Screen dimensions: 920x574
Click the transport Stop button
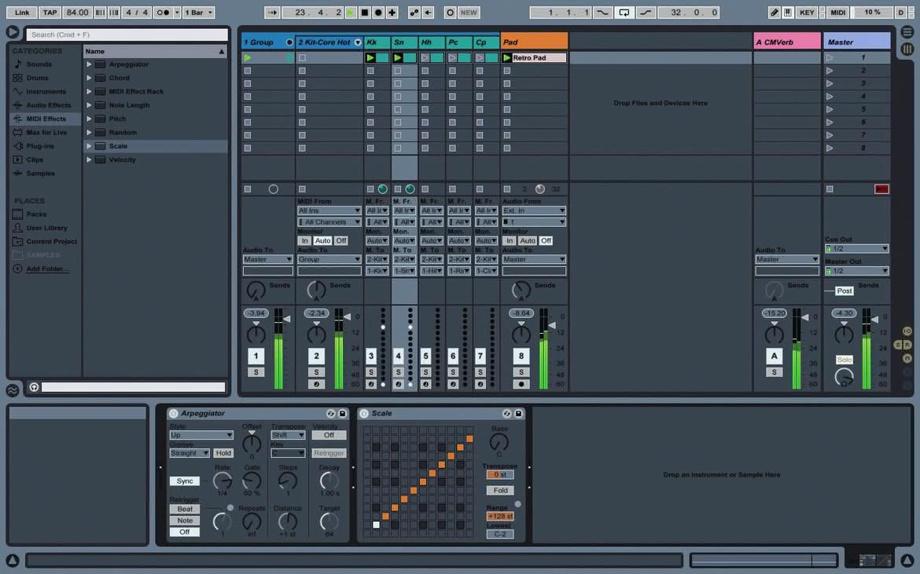tap(364, 13)
